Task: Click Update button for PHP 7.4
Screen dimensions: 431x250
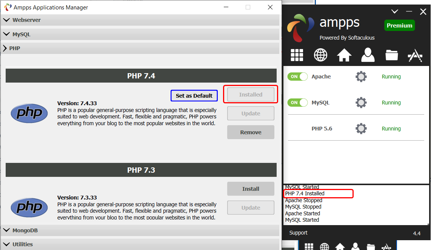Action: pos(251,113)
